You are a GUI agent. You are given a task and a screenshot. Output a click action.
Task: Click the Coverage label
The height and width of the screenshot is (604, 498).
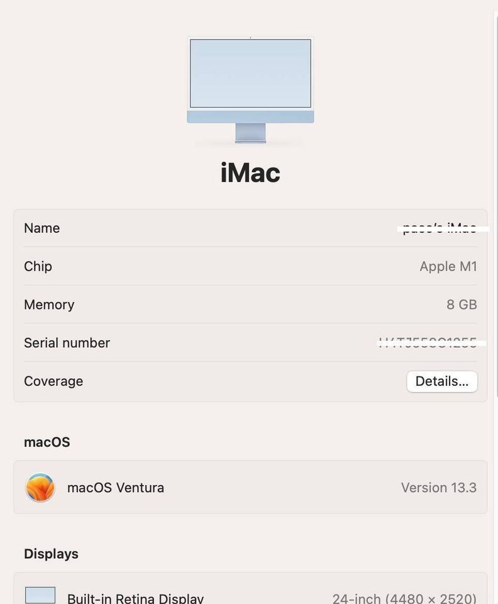tap(53, 381)
